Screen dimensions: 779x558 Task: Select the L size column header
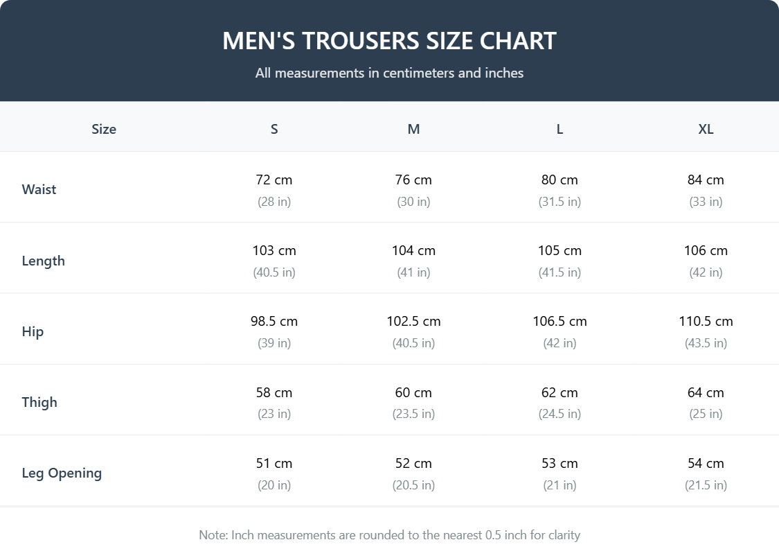[559, 129]
